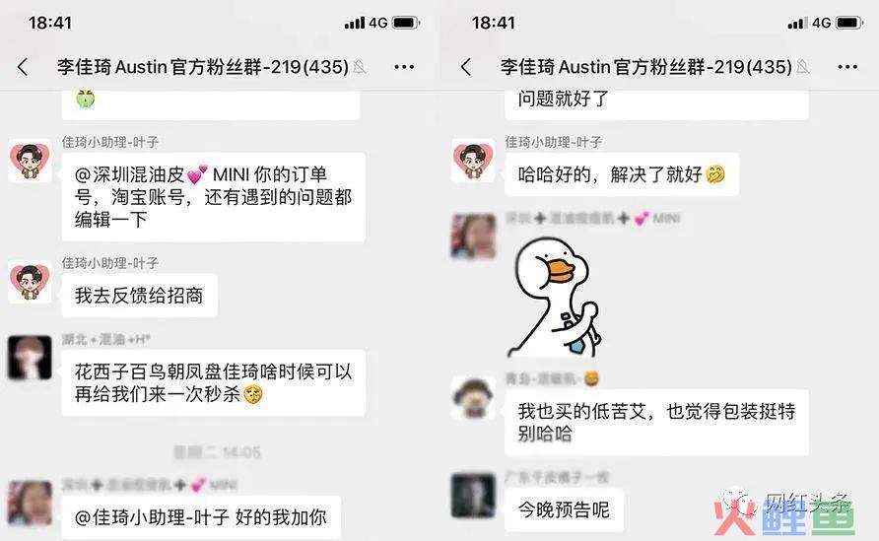Tap the @佳琦小助理-叶子 好的我加你 message
The image size is (879, 541).
(x=201, y=517)
